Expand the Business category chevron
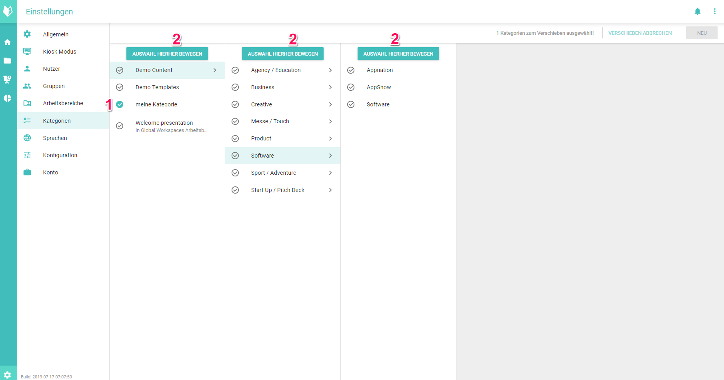Screen dimensions: 724x380 pyautogui.click(x=330, y=87)
